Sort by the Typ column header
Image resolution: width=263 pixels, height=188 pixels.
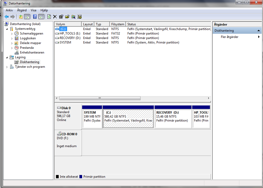(x=102, y=24)
